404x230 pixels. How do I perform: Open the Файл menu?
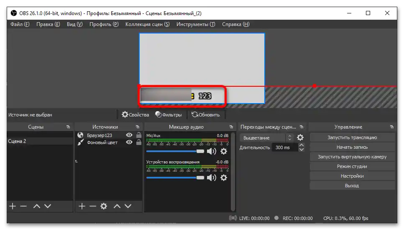pyautogui.click(x=20, y=24)
